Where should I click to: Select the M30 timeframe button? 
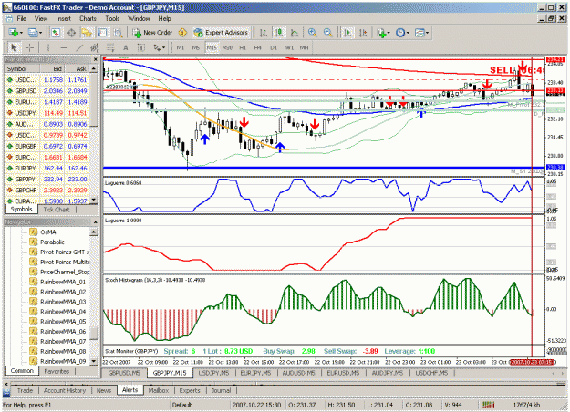(227, 47)
